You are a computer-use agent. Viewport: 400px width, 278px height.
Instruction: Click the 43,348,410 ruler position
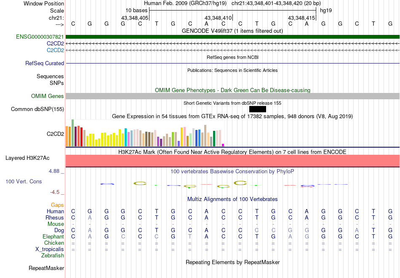pyautogui.click(x=218, y=18)
